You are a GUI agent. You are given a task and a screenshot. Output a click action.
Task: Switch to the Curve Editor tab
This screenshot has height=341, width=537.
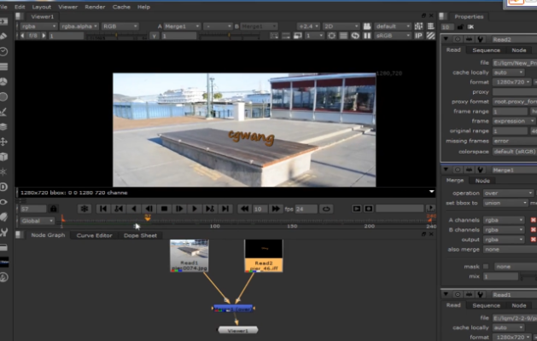(x=94, y=235)
